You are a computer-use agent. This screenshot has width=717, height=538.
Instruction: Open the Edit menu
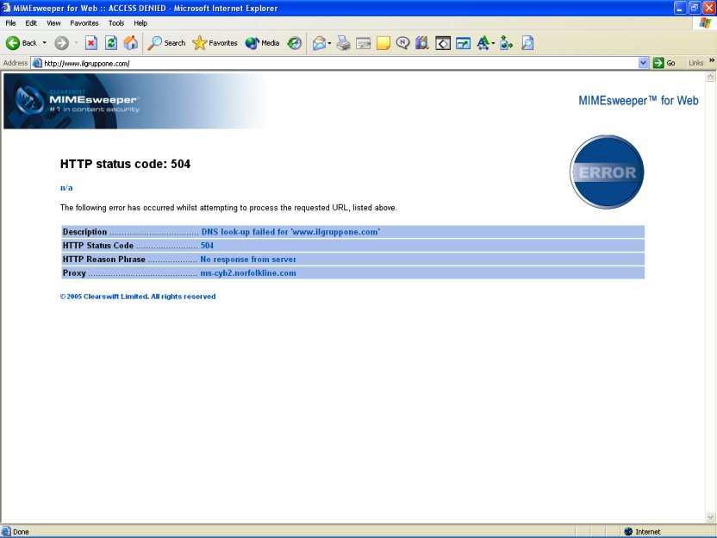pyautogui.click(x=31, y=23)
